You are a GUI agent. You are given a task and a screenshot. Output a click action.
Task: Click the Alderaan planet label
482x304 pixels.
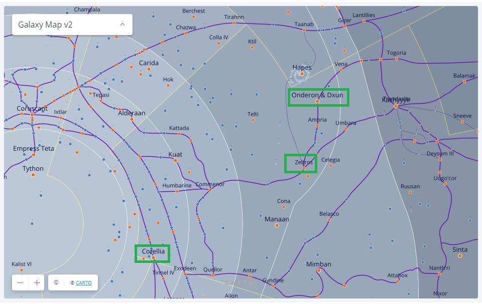(x=132, y=113)
